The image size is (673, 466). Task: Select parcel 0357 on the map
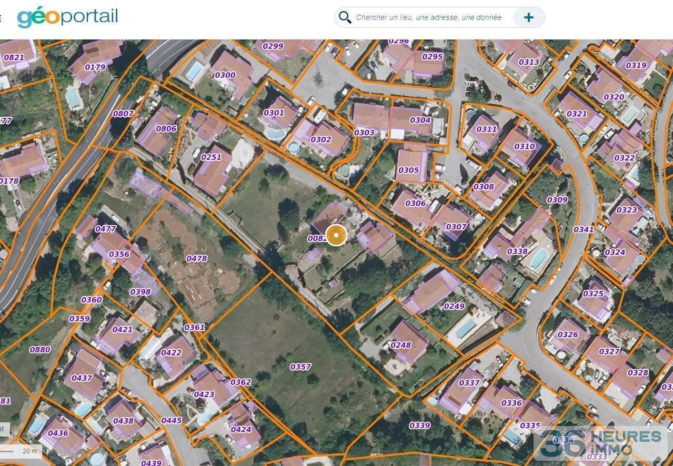coord(300,367)
